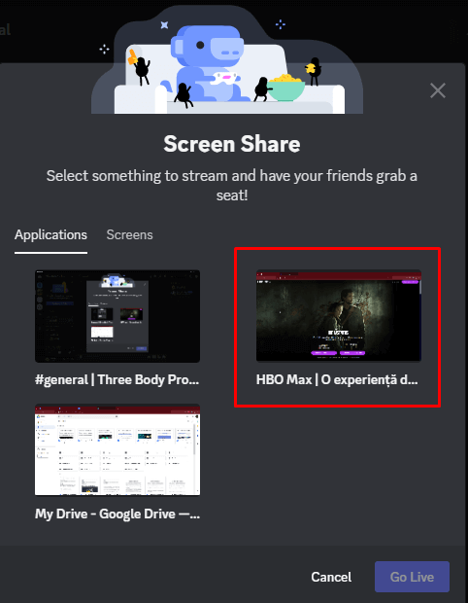Click the "Select something to stream" subtitle

232,186
